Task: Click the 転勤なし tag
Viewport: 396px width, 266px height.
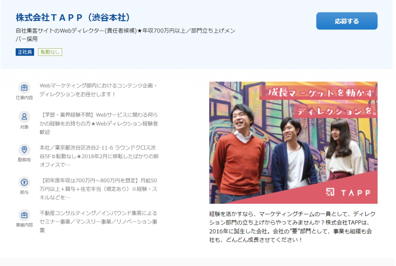Action: pos(50,52)
